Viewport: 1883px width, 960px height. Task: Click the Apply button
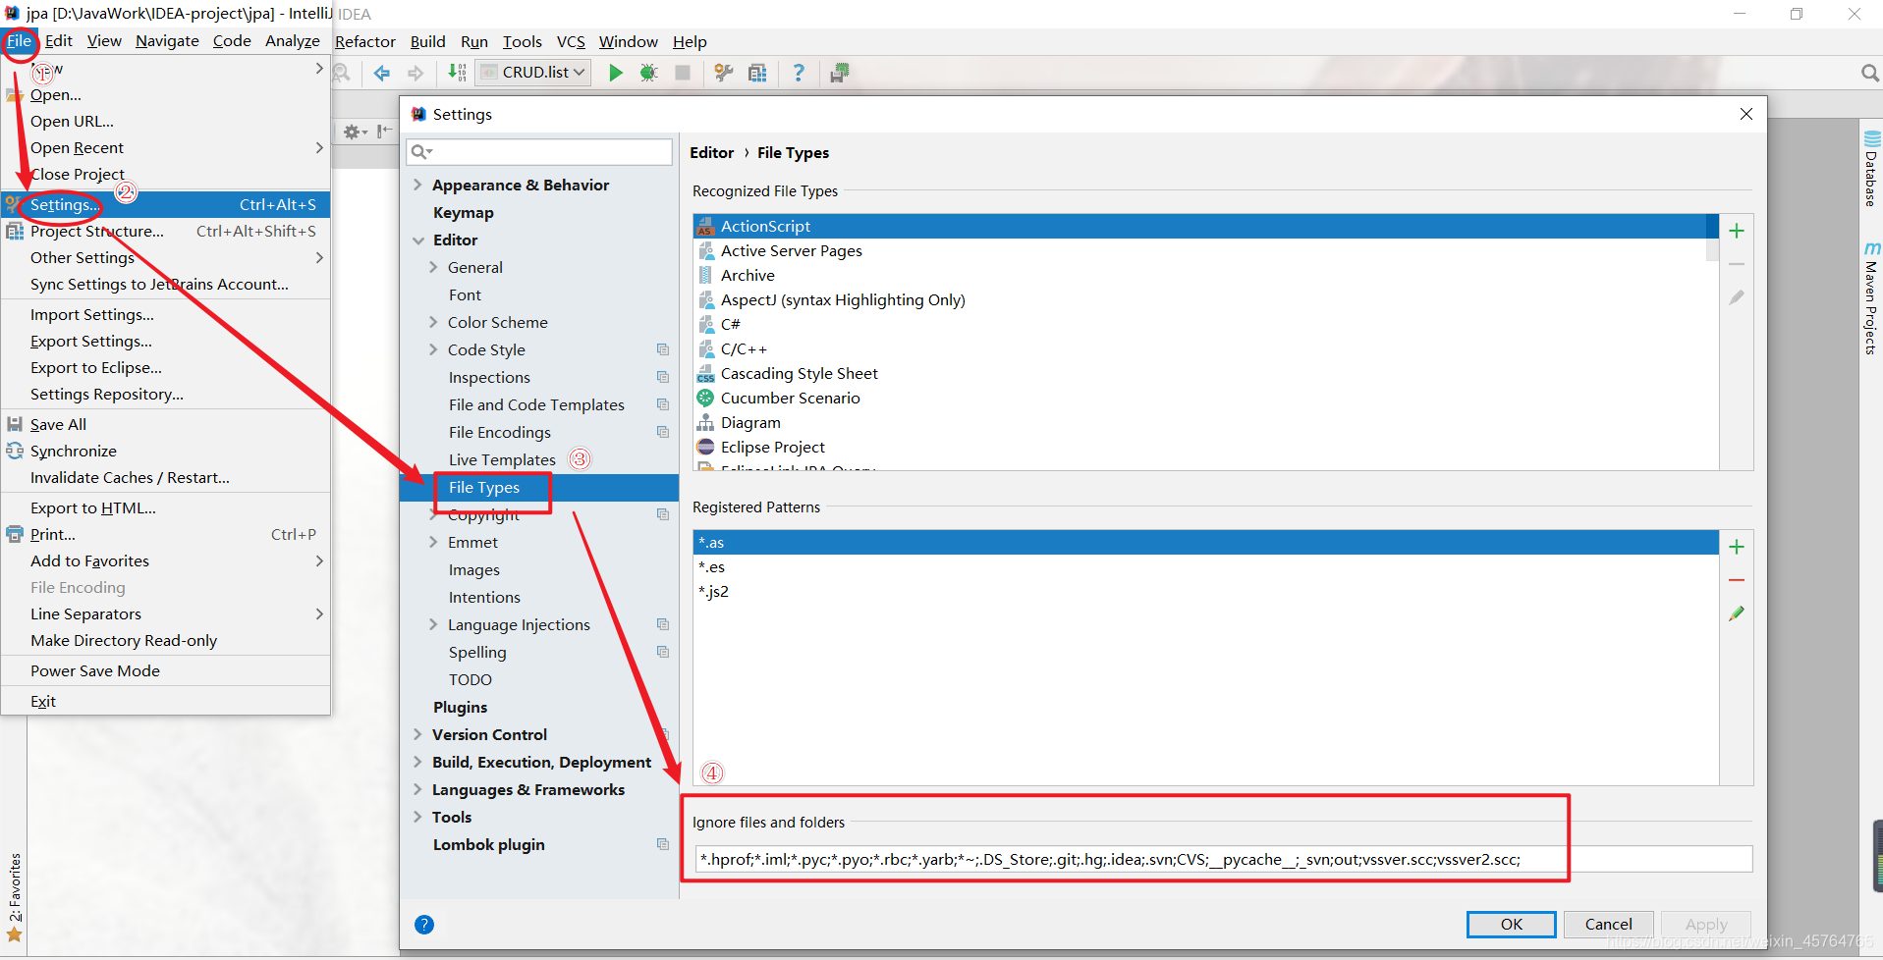(x=1706, y=924)
